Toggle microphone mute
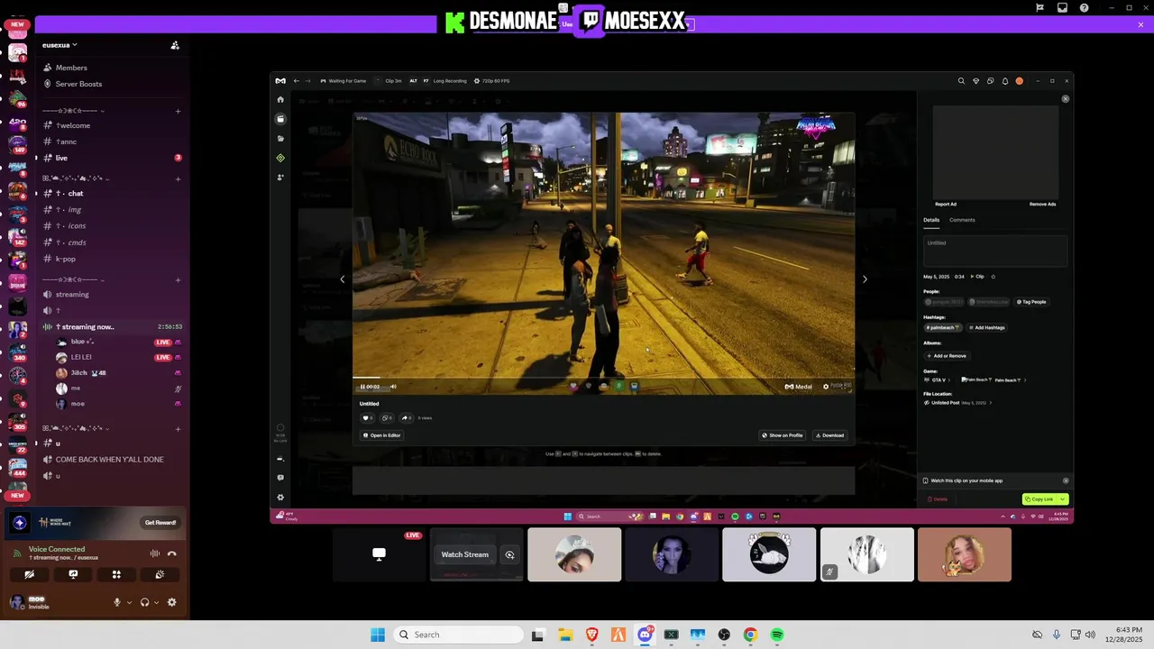Screen dimensions: 1154x649 tap(116, 602)
